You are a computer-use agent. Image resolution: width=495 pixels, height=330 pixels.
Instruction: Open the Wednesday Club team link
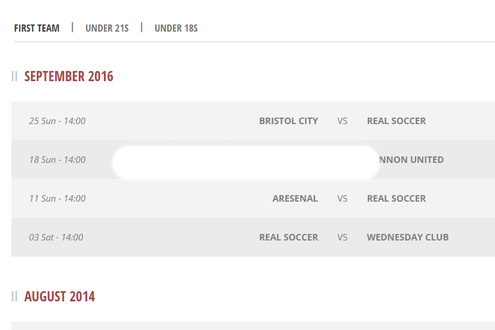coord(408,238)
